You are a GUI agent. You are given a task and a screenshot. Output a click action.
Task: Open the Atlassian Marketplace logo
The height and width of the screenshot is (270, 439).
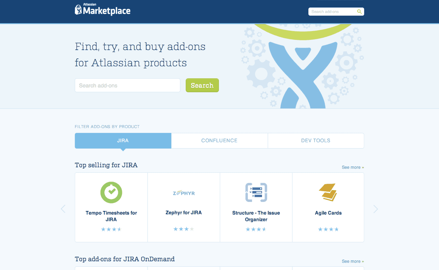[x=102, y=9]
